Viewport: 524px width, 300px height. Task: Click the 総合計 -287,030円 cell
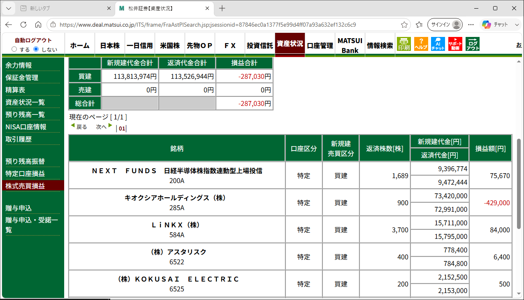[244, 103]
